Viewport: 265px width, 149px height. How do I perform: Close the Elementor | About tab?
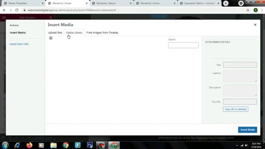131,3
